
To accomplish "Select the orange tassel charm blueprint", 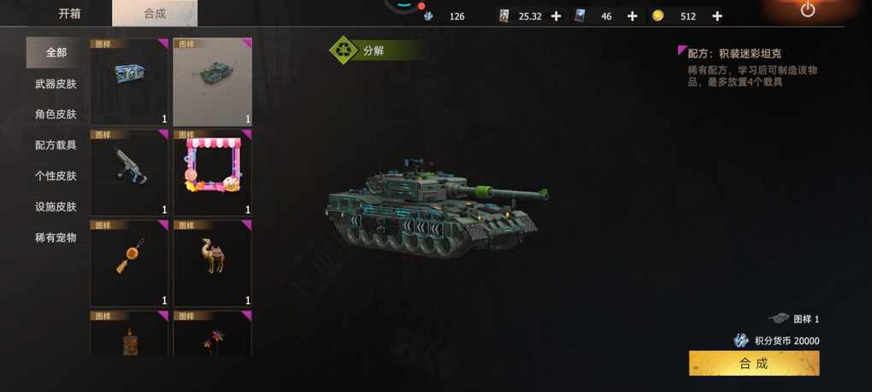I will click(x=129, y=263).
